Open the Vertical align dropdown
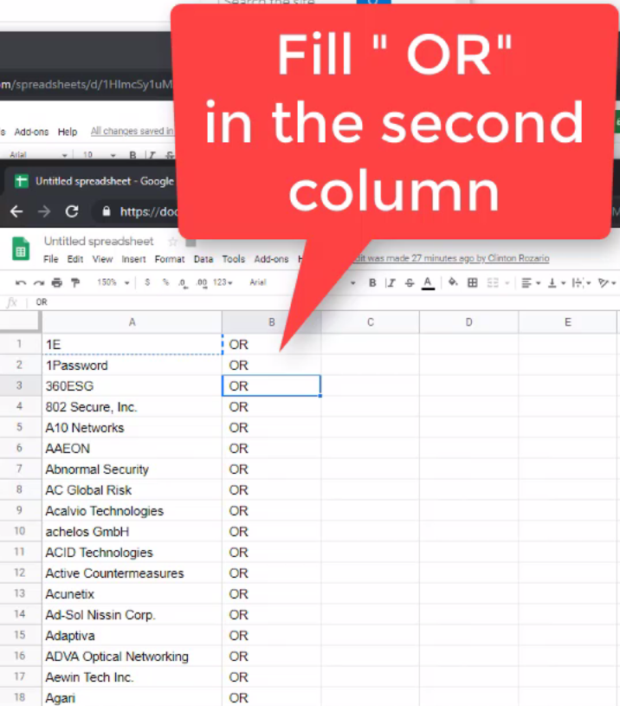 click(556, 282)
